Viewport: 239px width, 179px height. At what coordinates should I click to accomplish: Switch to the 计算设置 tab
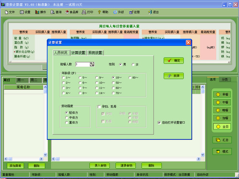[x=78, y=53]
